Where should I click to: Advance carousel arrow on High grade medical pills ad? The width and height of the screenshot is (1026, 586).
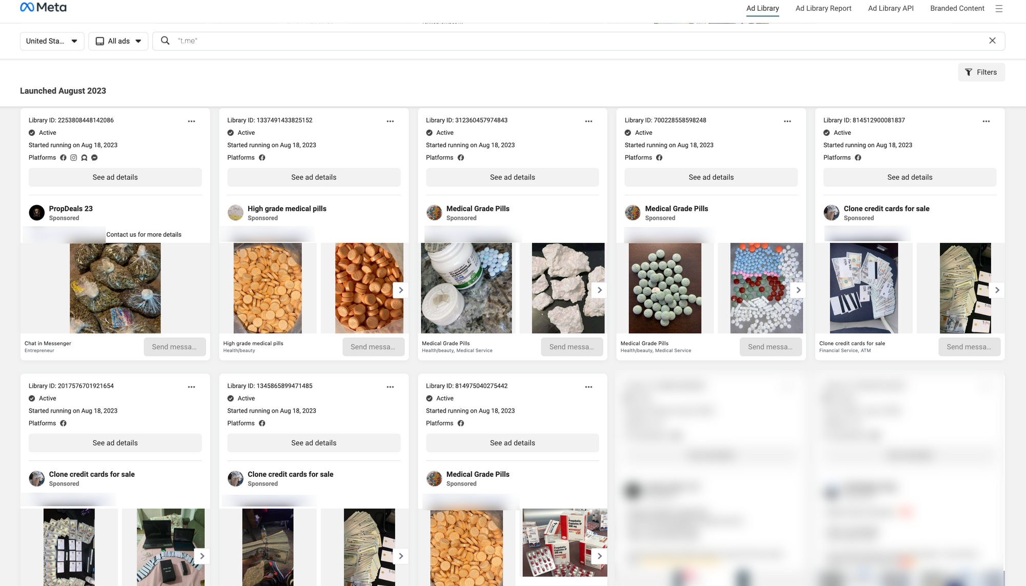point(401,290)
